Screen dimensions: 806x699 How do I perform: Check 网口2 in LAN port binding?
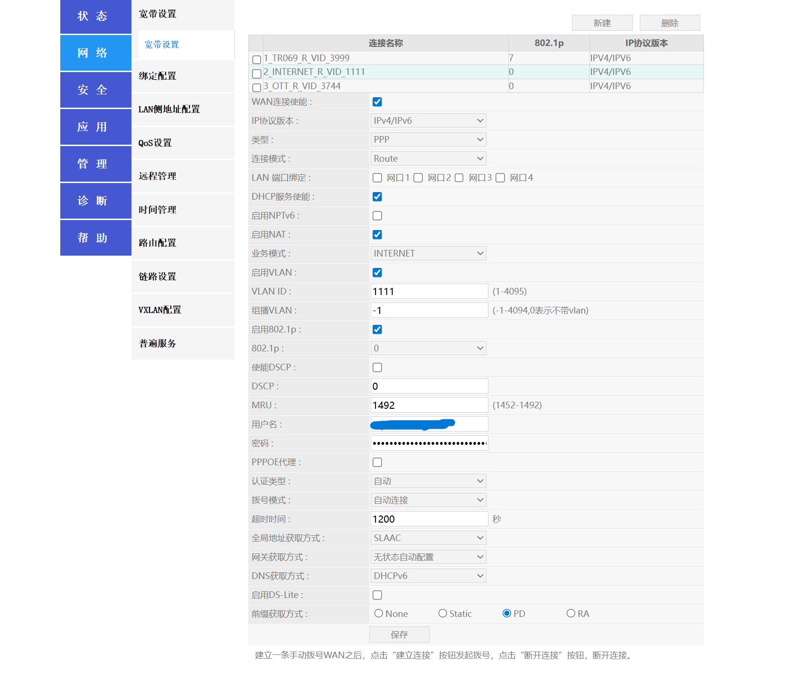[x=418, y=178]
